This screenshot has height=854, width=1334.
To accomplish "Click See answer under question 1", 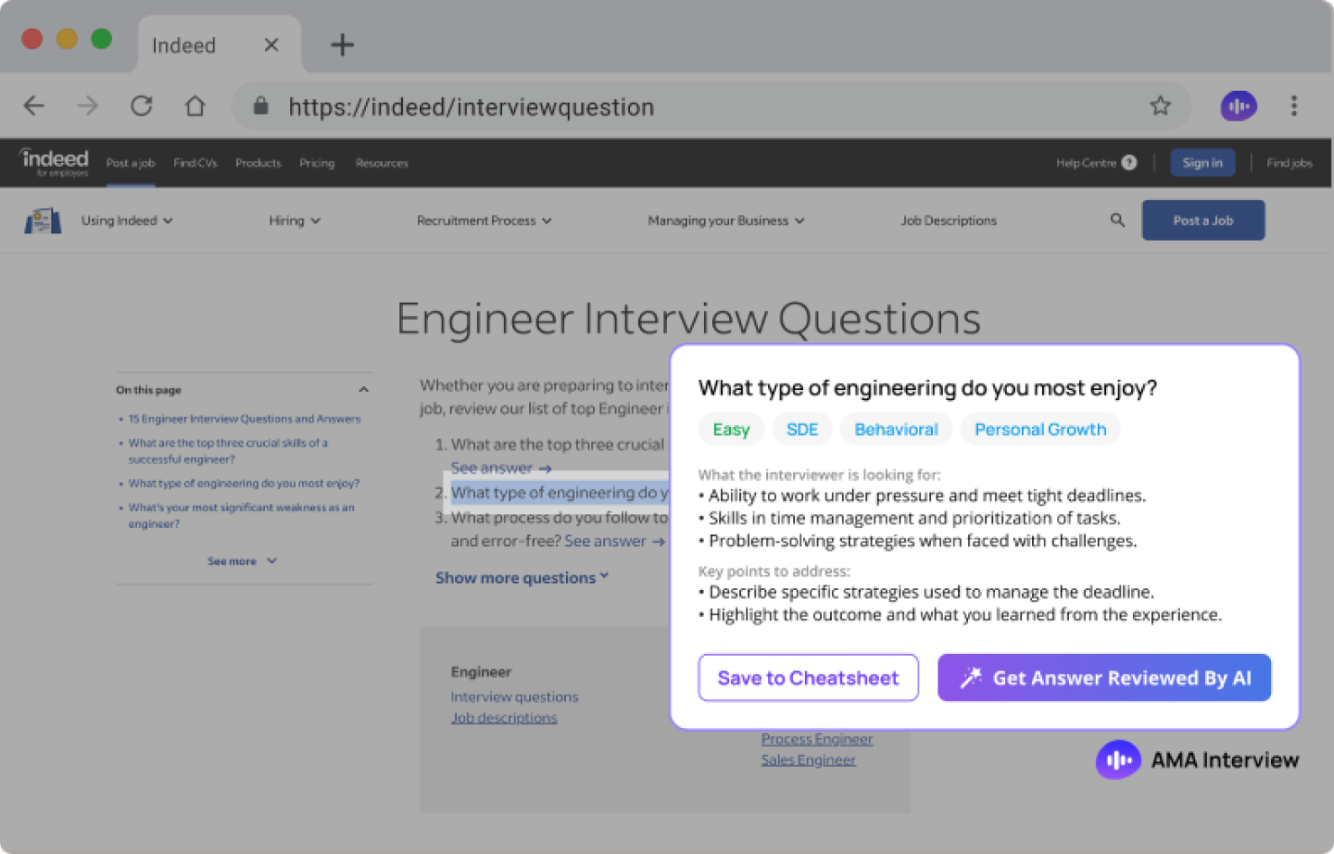I will pos(500,468).
